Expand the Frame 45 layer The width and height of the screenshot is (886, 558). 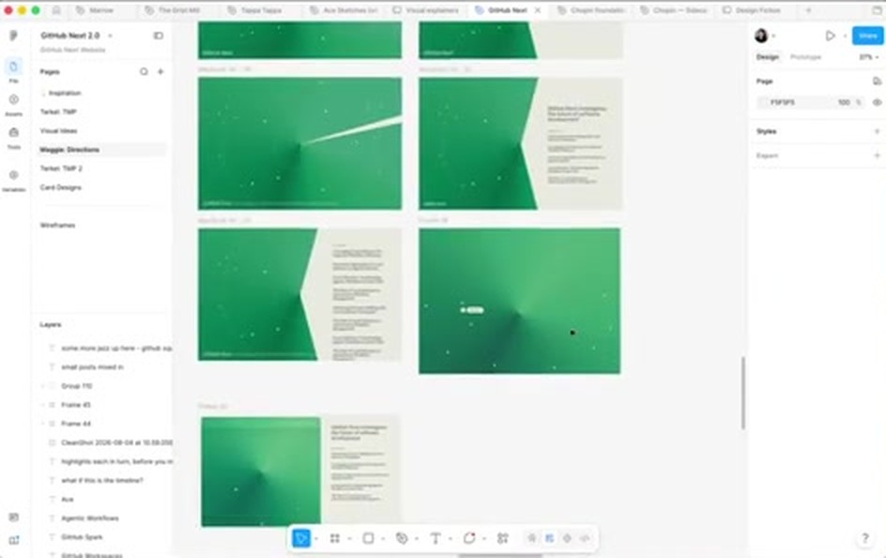point(43,405)
